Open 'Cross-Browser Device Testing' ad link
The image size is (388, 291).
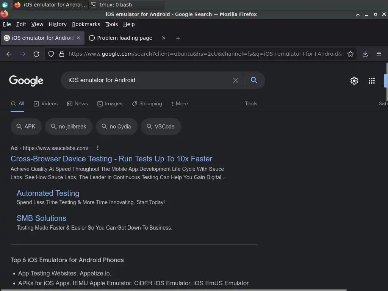pyautogui.click(x=111, y=159)
